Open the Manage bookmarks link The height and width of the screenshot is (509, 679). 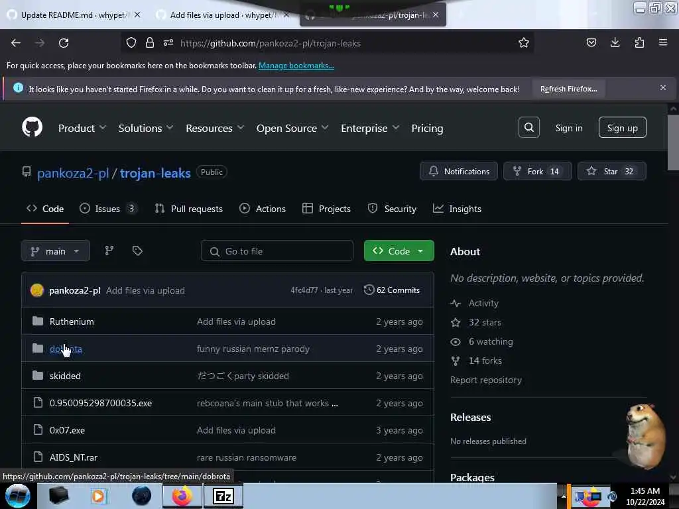(x=296, y=66)
